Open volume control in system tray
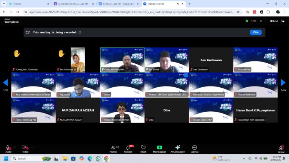Viewport: 289px width, 163px height. 261,158
